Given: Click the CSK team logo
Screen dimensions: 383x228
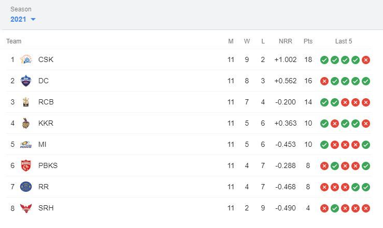Looking at the screenshot, I should (25, 60).
